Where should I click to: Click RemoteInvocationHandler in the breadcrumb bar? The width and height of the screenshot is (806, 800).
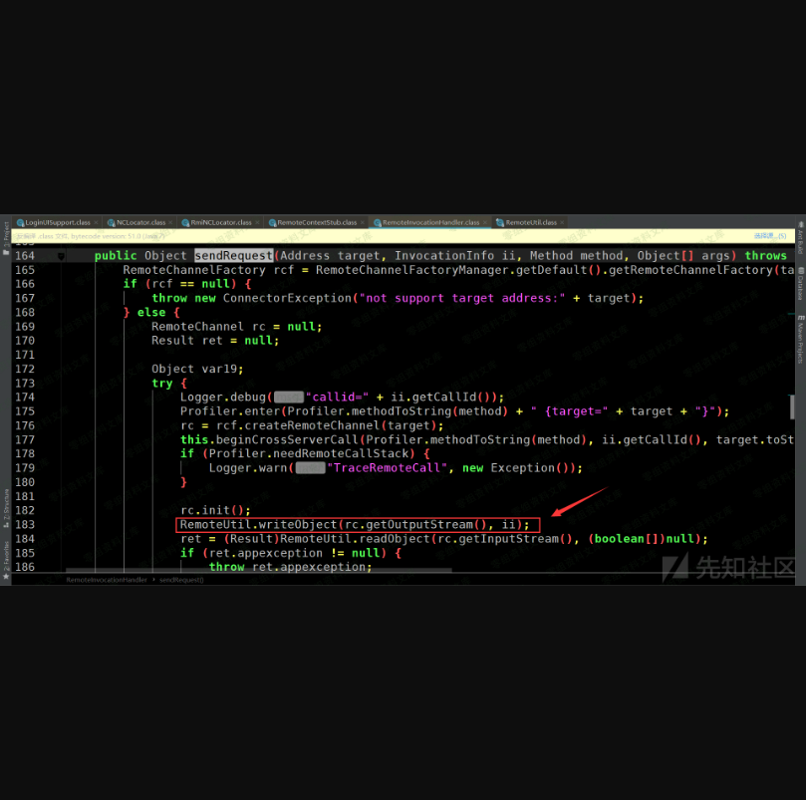tap(106, 579)
